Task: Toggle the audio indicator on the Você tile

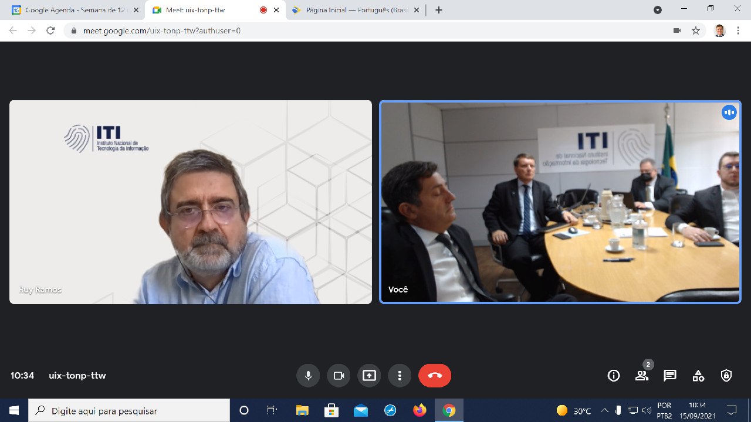Action: pyautogui.click(x=729, y=112)
